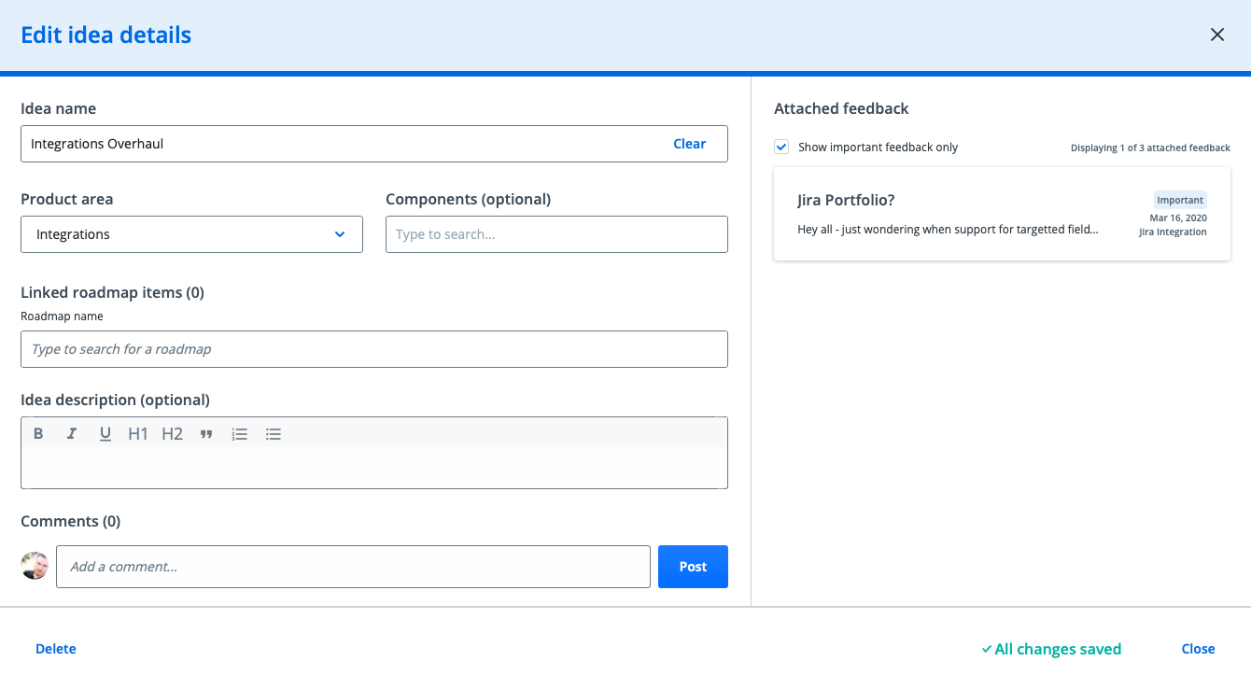Insert a bulleted list
Screen dimensions: 1251x689
click(x=274, y=433)
